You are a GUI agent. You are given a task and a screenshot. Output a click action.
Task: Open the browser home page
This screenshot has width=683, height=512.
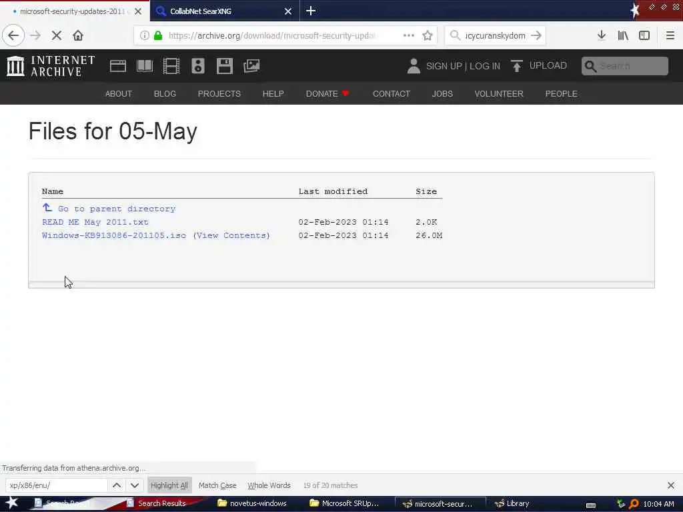(x=78, y=35)
